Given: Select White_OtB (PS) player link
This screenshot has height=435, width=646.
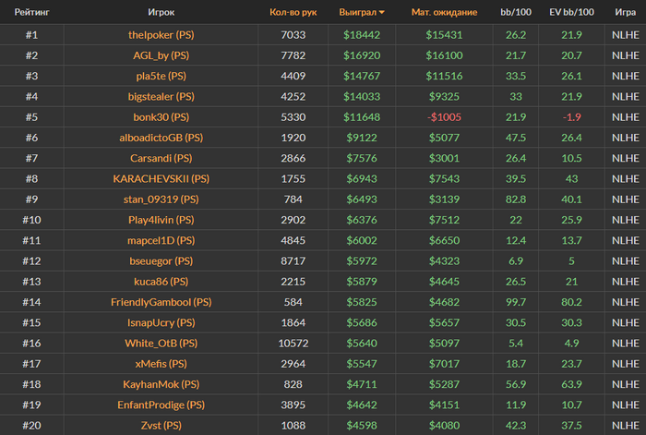Looking at the screenshot, I should (161, 343).
